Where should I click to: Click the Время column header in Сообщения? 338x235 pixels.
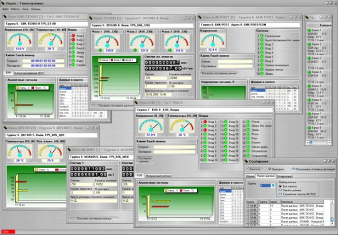(252, 202)
